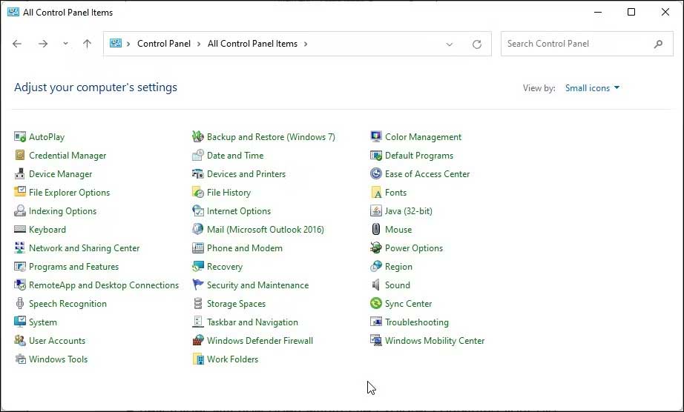
Task: Click the Security and Maintenance flag icon
Action: point(198,285)
